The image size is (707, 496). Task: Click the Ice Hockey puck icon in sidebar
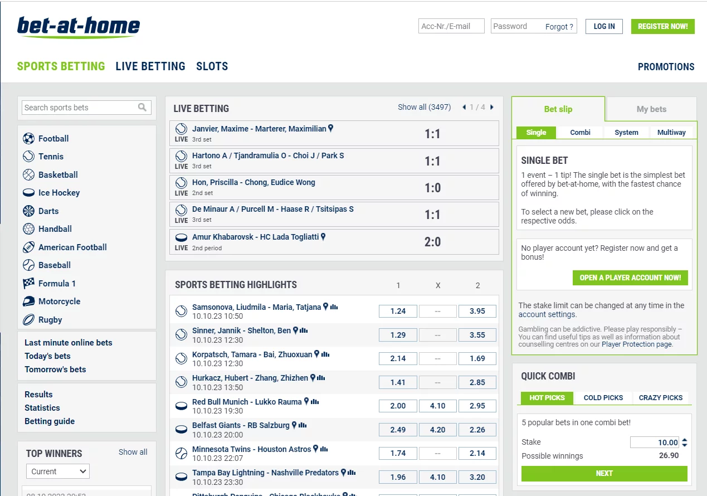28,193
